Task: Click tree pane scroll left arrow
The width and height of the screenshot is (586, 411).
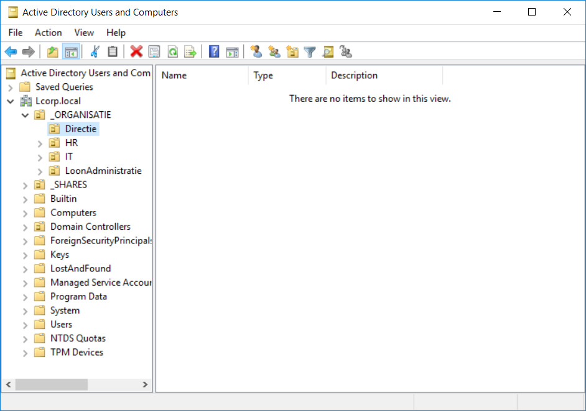Action: [x=9, y=384]
